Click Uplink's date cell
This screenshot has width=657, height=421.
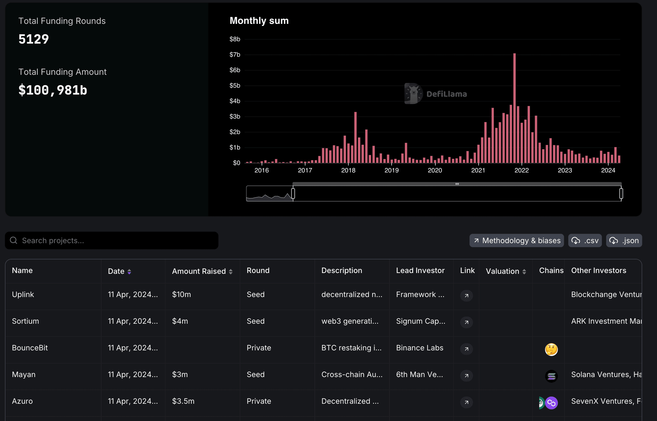(x=133, y=295)
